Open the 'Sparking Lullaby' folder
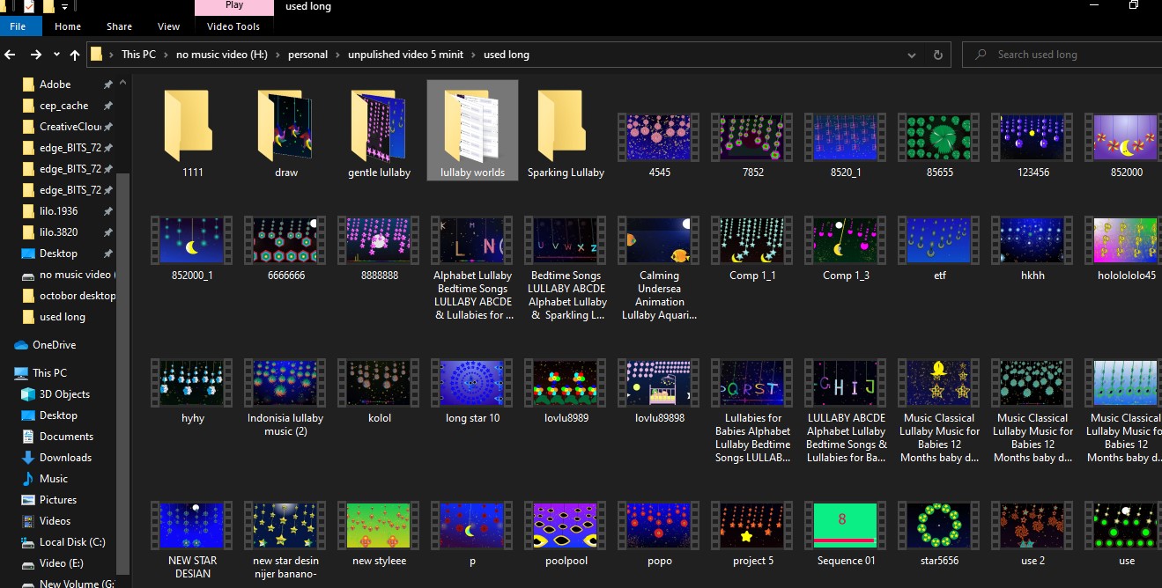Image resolution: width=1162 pixels, height=588 pixels. [x=566, y=130]
